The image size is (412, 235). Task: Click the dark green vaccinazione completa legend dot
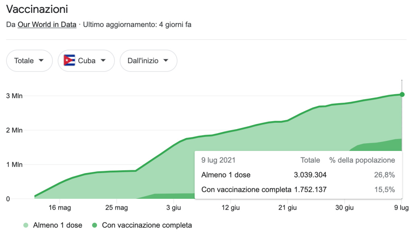95,225
